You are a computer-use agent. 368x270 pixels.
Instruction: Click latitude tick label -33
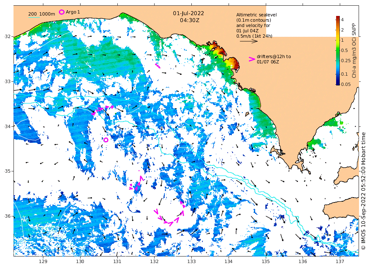point(7,81)
